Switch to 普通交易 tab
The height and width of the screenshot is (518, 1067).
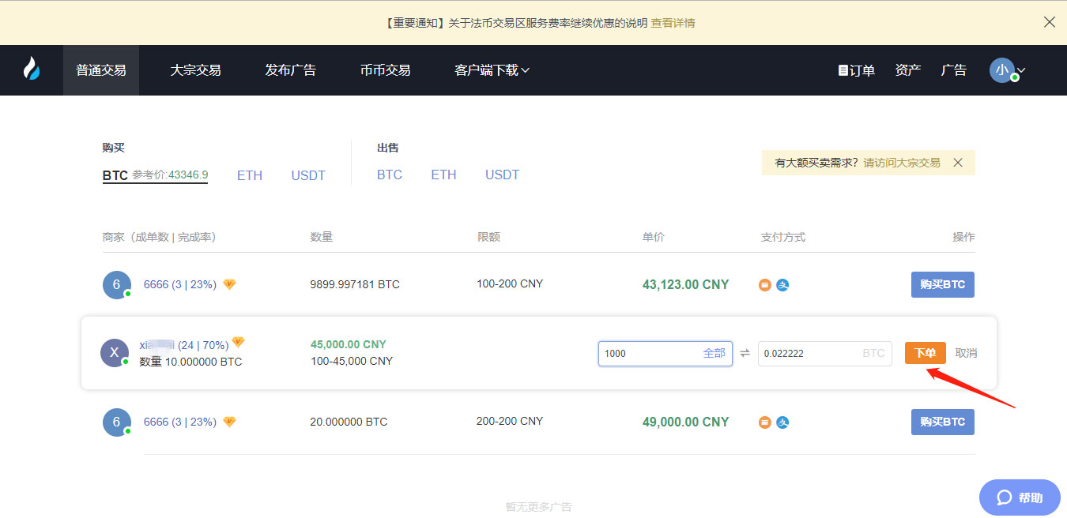[x=101, y=70]
